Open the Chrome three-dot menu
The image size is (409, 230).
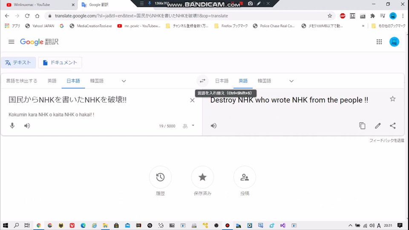403,16
